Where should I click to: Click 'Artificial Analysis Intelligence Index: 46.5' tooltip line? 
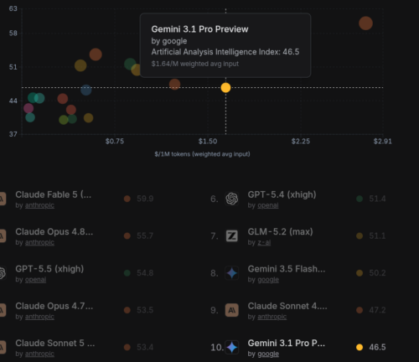tap(225, 52)
